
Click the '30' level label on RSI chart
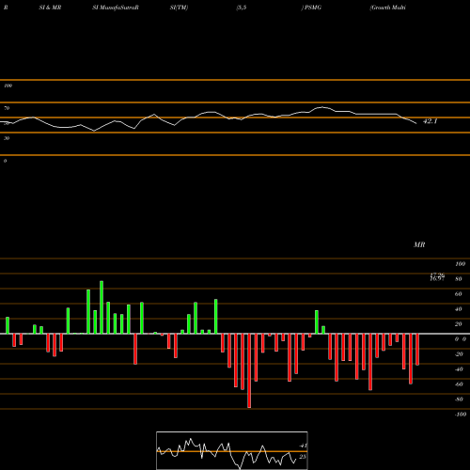coord(7,138)
